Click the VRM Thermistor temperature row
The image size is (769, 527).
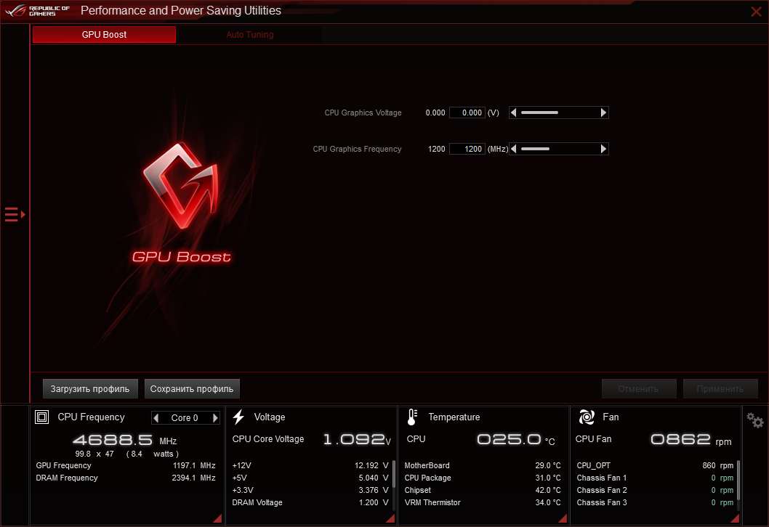pyautogui.click(x=483, y=502)
